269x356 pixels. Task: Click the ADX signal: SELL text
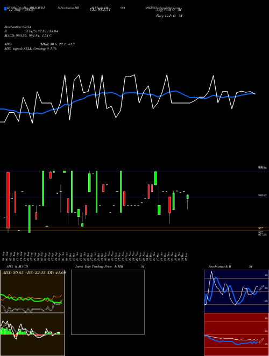30,49
